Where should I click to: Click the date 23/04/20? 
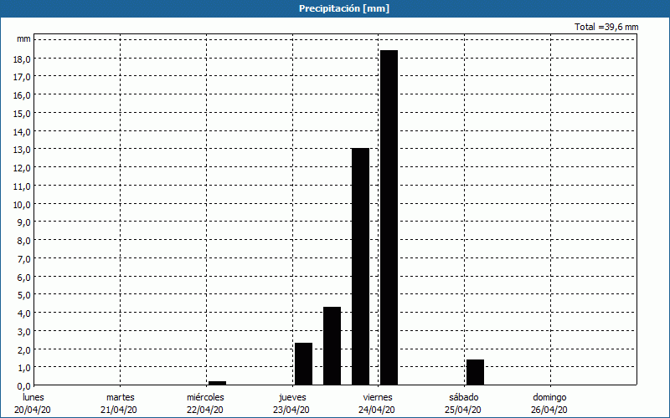point(291,410)
